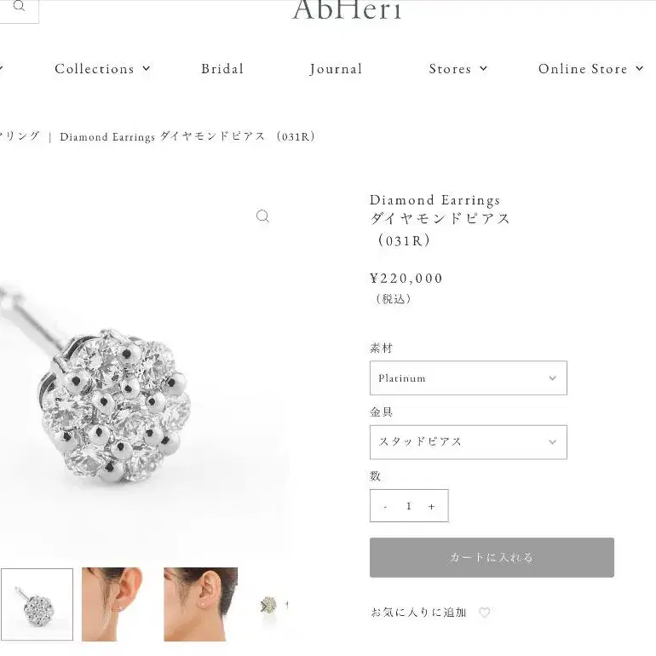Image resolution: width=656 pixels, height=656 pixels.
Task: Expand the Online Store menu
Action: click(590, 69)
